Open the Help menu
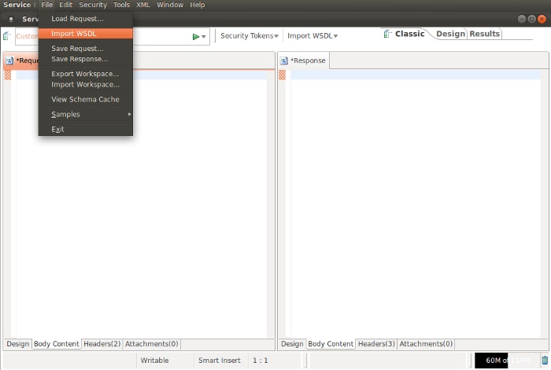The height and width of the screenshot is (370, 551). pyautogui.click(x=198, y=5)
